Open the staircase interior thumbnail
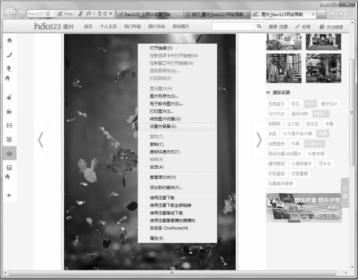The width and height of the screenshot is (358, 280). 284,68
